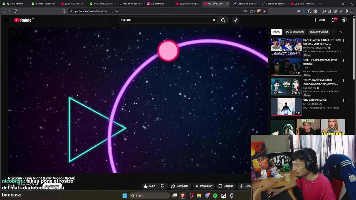The height and width of the screenshot is (200, 356).
Task: Go back with the browser back arrow
Action: pyautogui.click(x=4, y=11)
